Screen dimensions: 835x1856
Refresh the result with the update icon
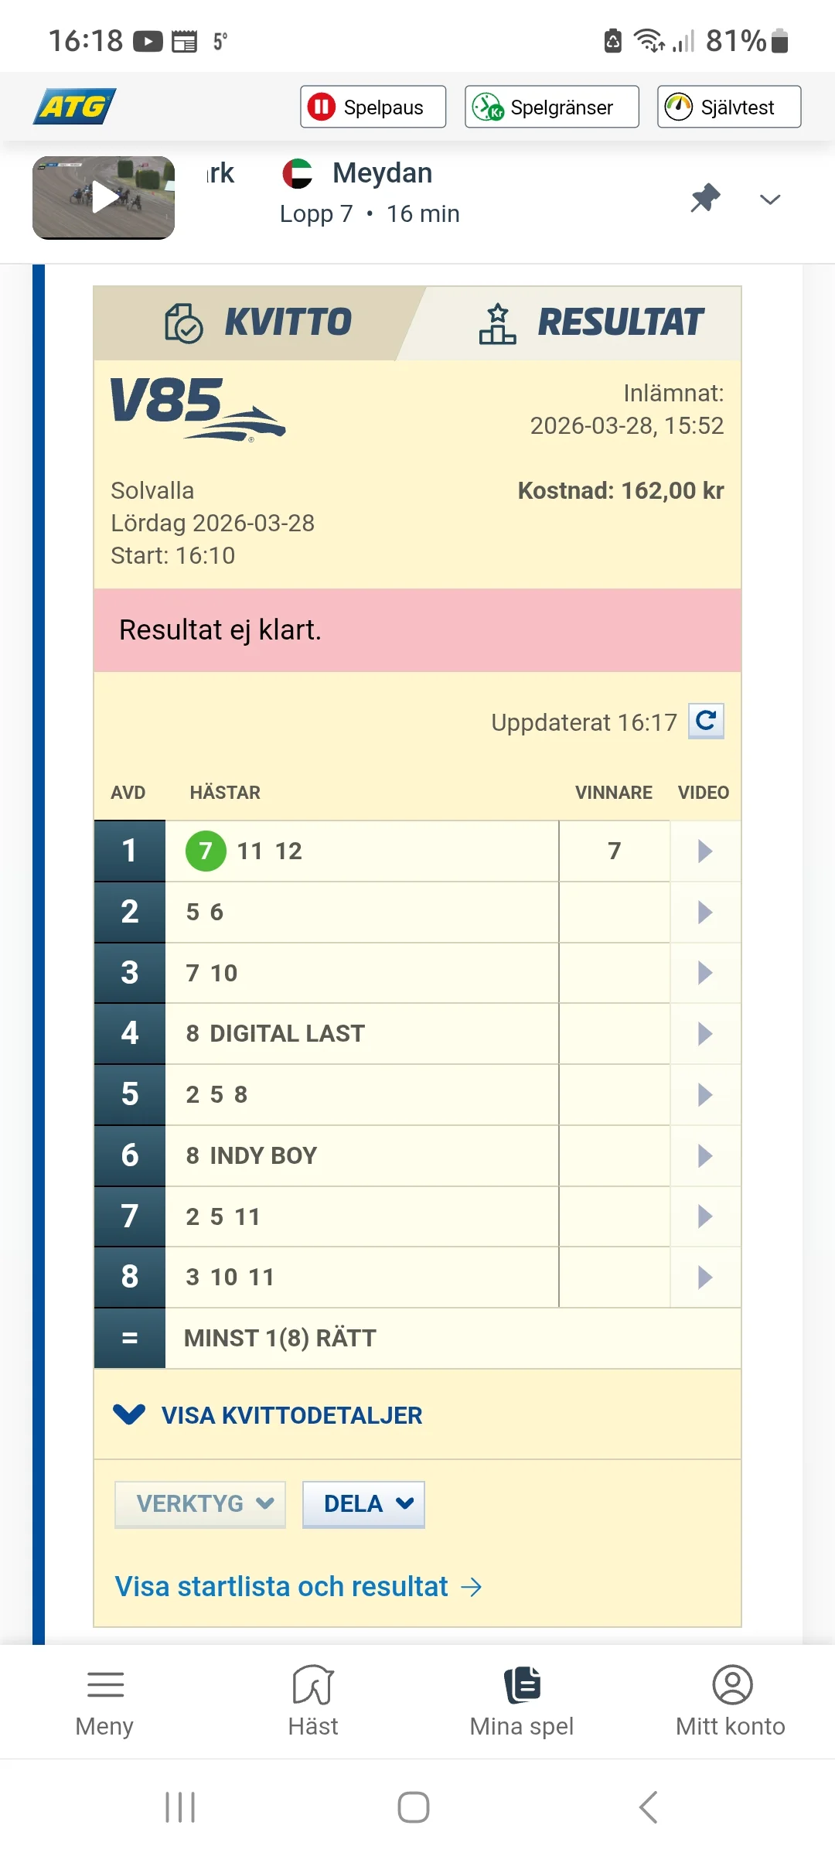tap(704, 722)
